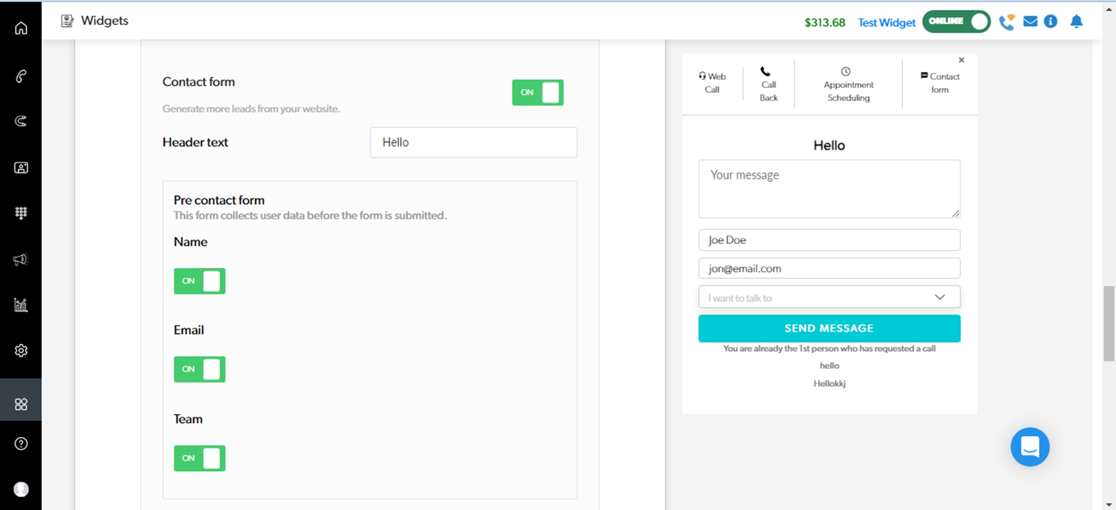Image resolution: width=1116 pixels, height=510 pixels.
Task: Open the home icon in sidebar
Action: 21,28
